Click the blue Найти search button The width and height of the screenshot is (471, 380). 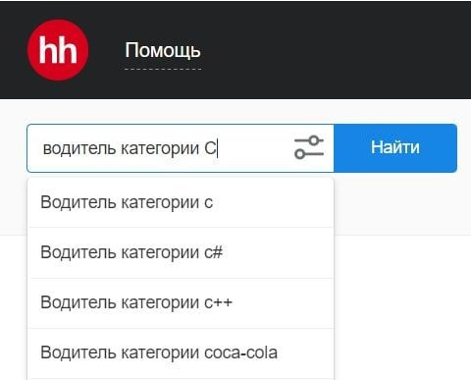point(395,148)
